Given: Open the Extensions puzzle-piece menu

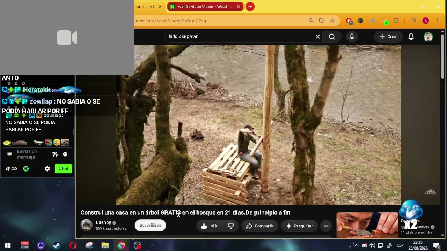Looking at the screenshot, I should pos(396,21).
